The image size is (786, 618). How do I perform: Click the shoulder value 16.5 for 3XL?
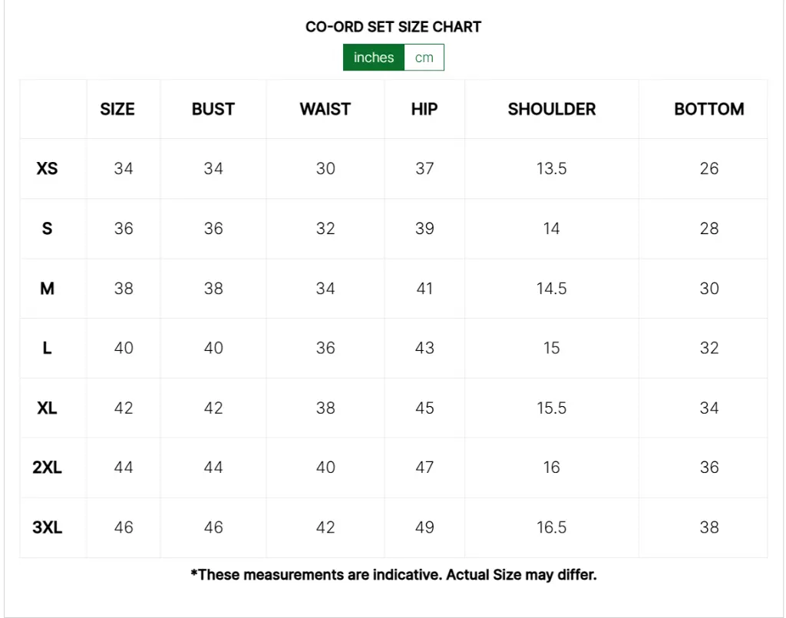click(551, 527)
